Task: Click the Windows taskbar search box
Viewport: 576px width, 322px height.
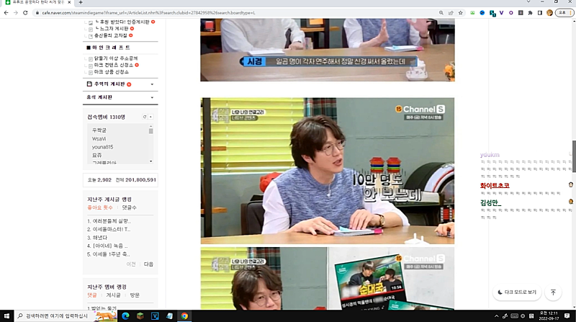Action: tap(66, 316)
